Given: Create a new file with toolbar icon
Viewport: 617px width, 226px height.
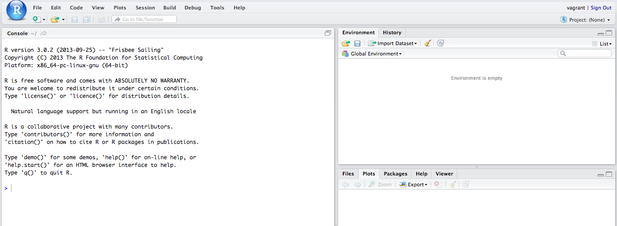Looking at the screenshot, I should [x=37, y=19].
